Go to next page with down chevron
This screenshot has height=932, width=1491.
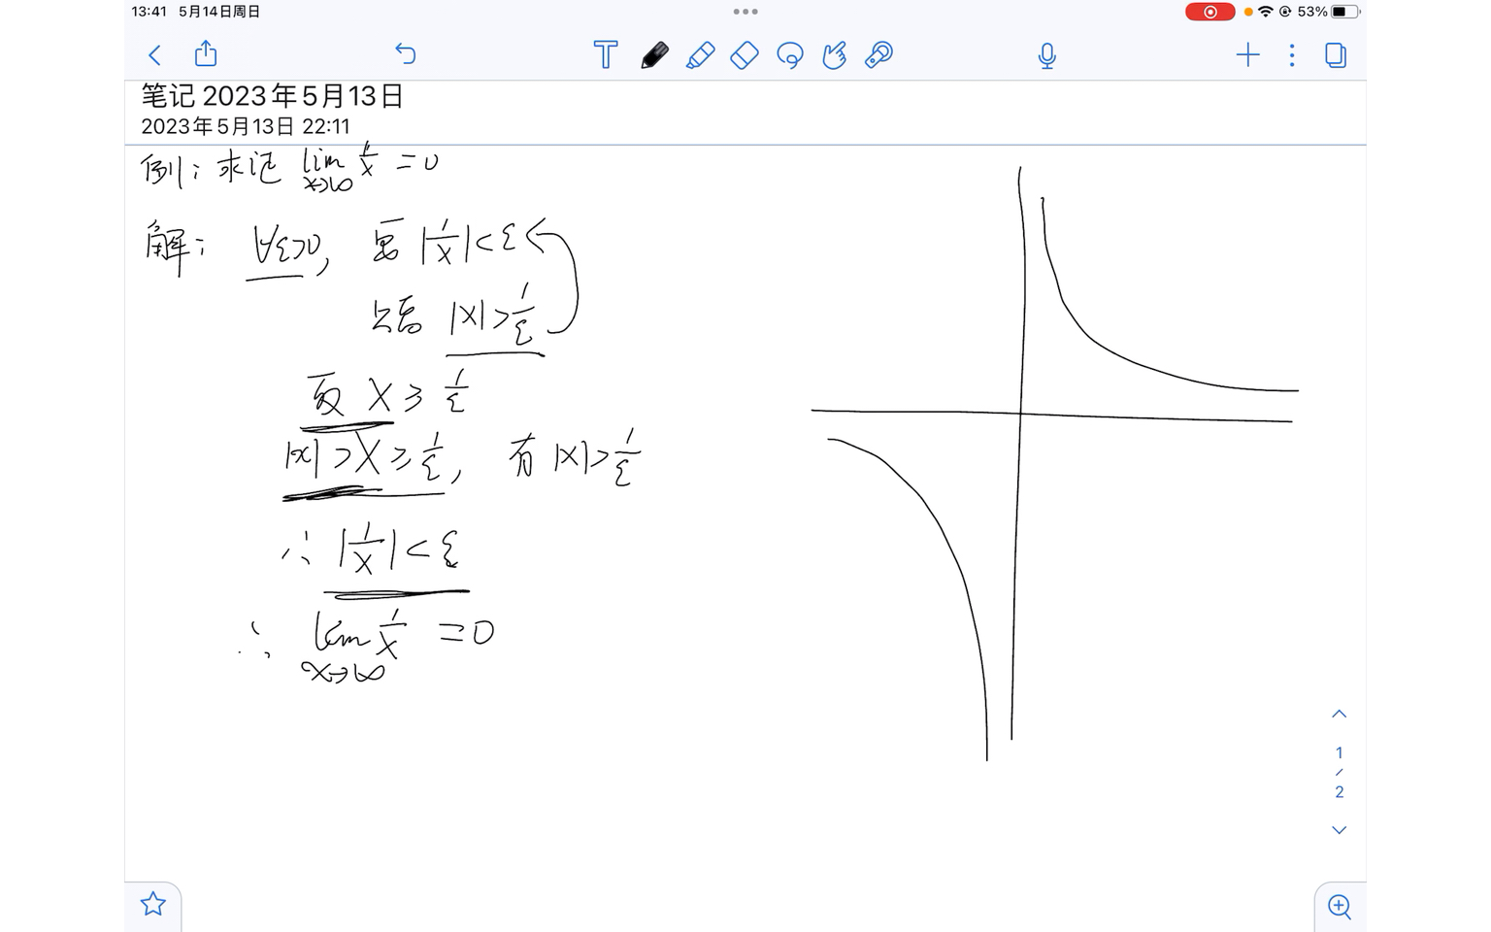point(1340,830)
